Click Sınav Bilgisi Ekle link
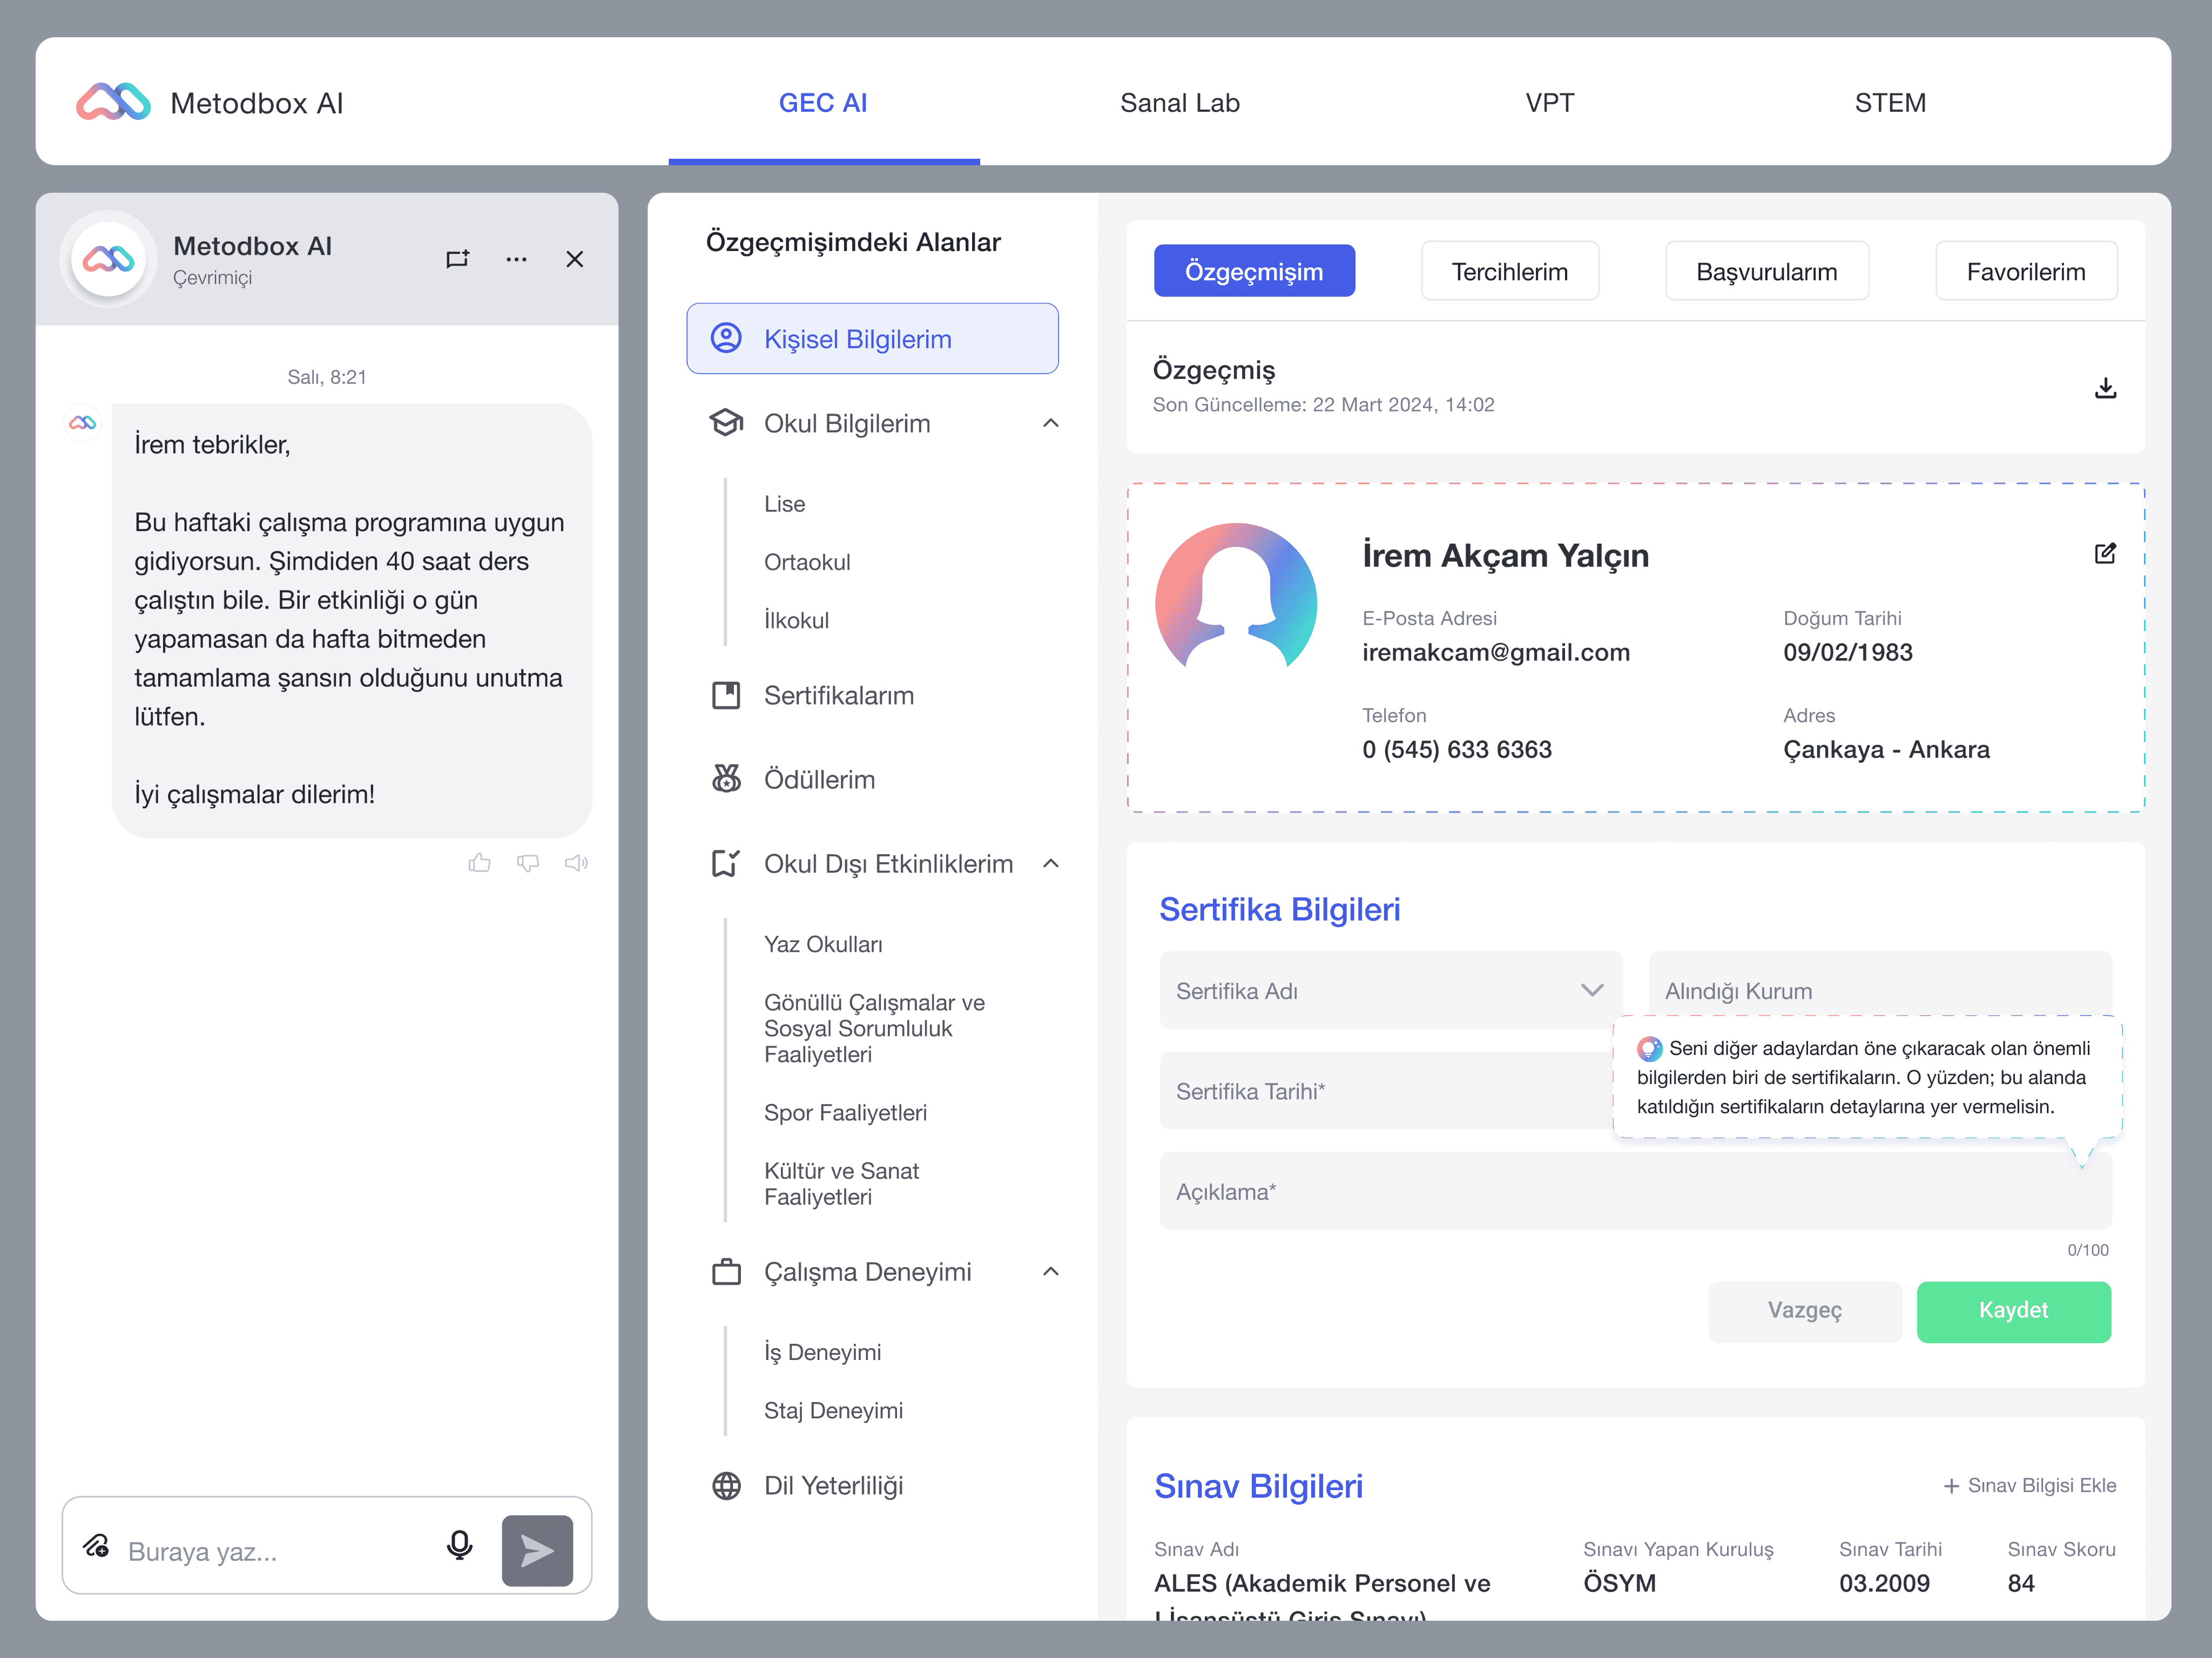The image size is (2212, 1658). click(x=2029, y=1485)
